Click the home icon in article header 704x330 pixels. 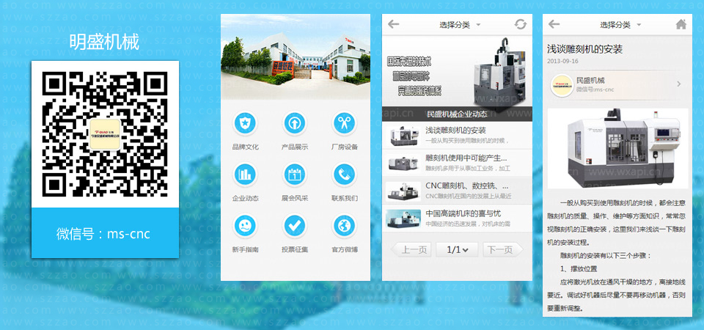pos(681,24)
